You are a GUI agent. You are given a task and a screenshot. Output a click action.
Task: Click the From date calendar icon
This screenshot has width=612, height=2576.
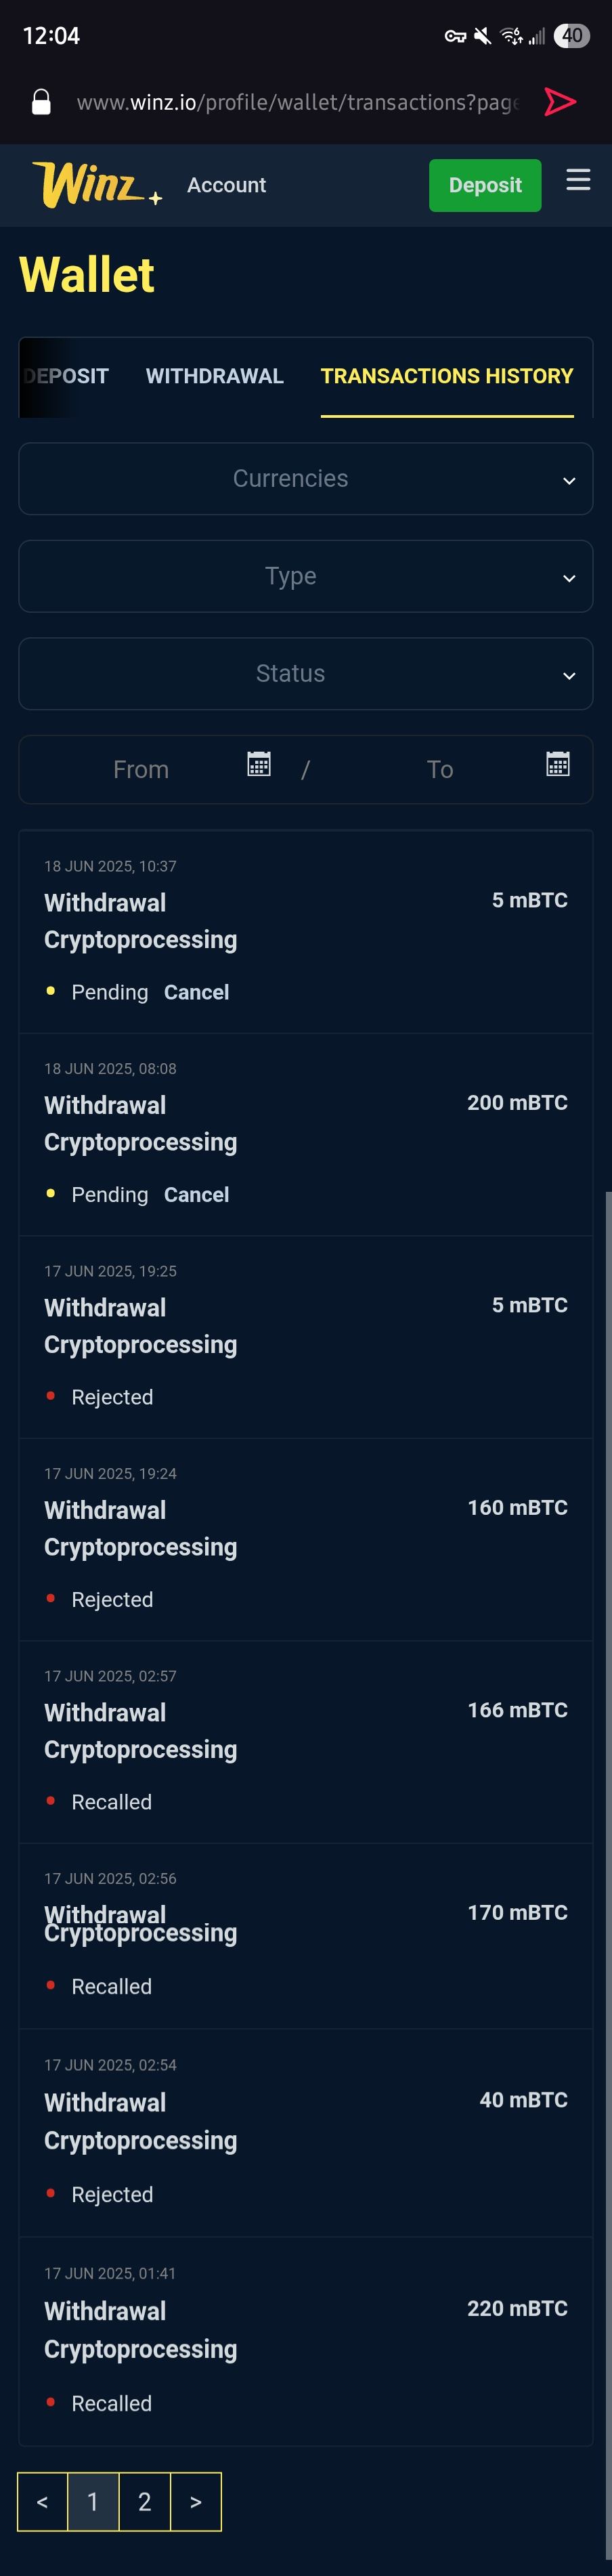[259, 765]
